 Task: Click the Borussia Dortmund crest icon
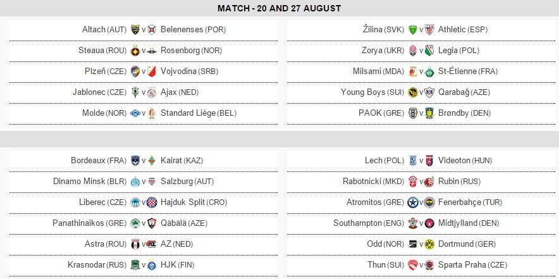coord(429,244)
